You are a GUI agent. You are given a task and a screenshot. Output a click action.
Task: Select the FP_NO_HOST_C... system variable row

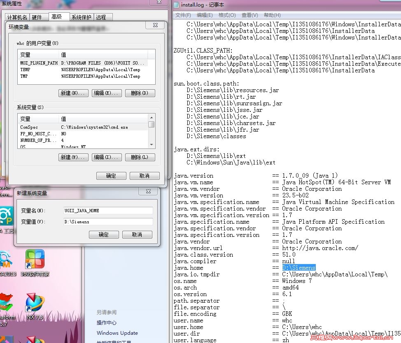[x=83, y=134]
